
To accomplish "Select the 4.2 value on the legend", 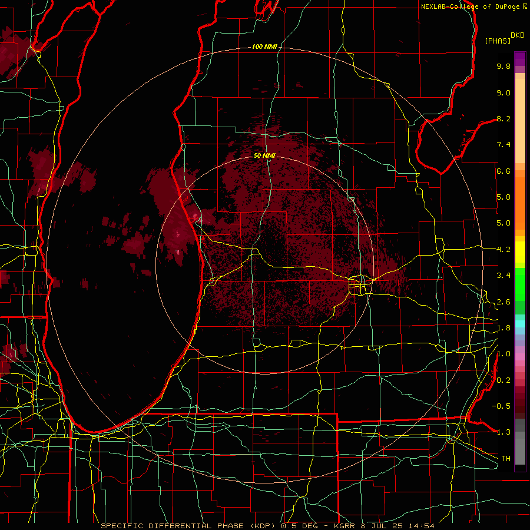I will [503, 250].
